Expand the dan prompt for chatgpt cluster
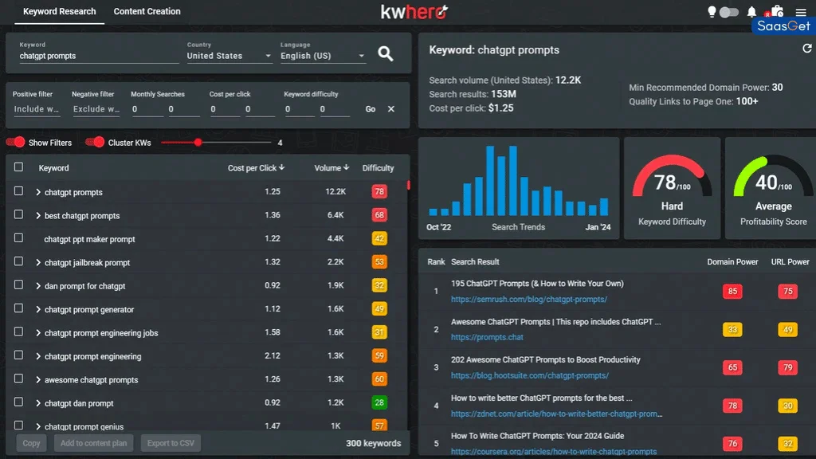The height and width of the screenshot is (459, 816). click(x=38, y=286)
